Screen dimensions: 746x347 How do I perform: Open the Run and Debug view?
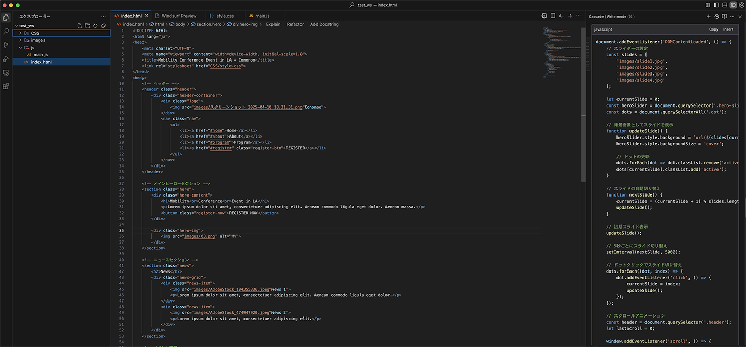[x=6, y=59]
